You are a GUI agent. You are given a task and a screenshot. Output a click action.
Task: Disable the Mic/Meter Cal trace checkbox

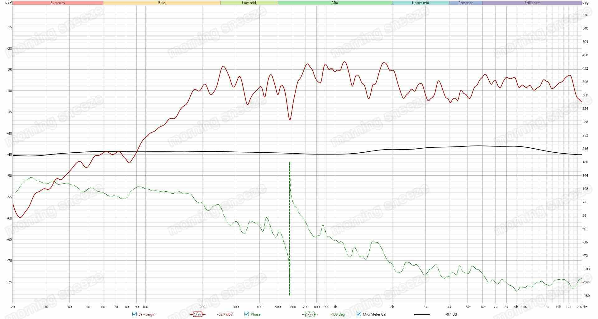click(359, 314)
